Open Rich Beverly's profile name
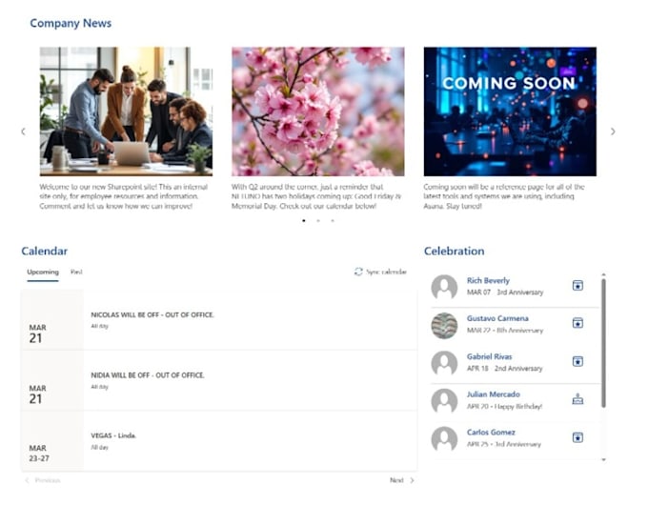This screenshot has width=648, height=505. coord(488,280)
